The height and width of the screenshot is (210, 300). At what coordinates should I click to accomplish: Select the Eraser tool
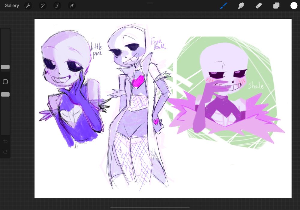pos(259,6)
